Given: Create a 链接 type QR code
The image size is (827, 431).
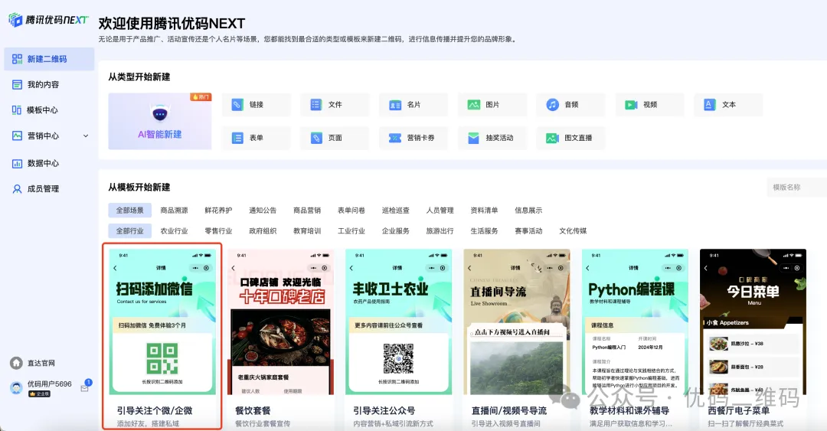Looking at the screenshot, I should pyautogui.click(x=257, y=104).
